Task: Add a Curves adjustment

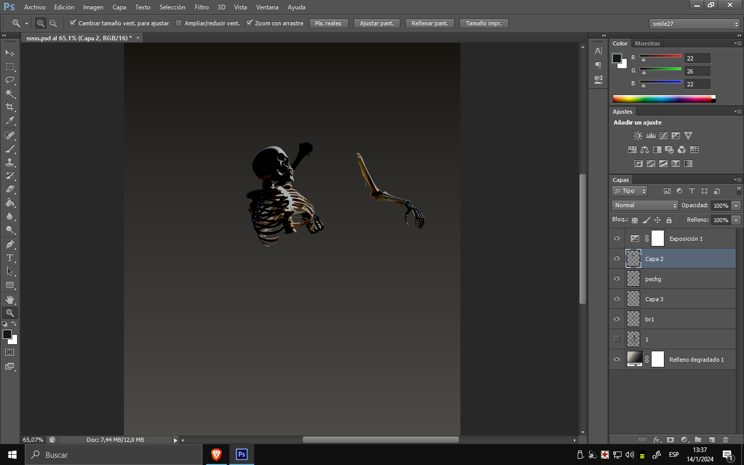Action: (663, 135)
